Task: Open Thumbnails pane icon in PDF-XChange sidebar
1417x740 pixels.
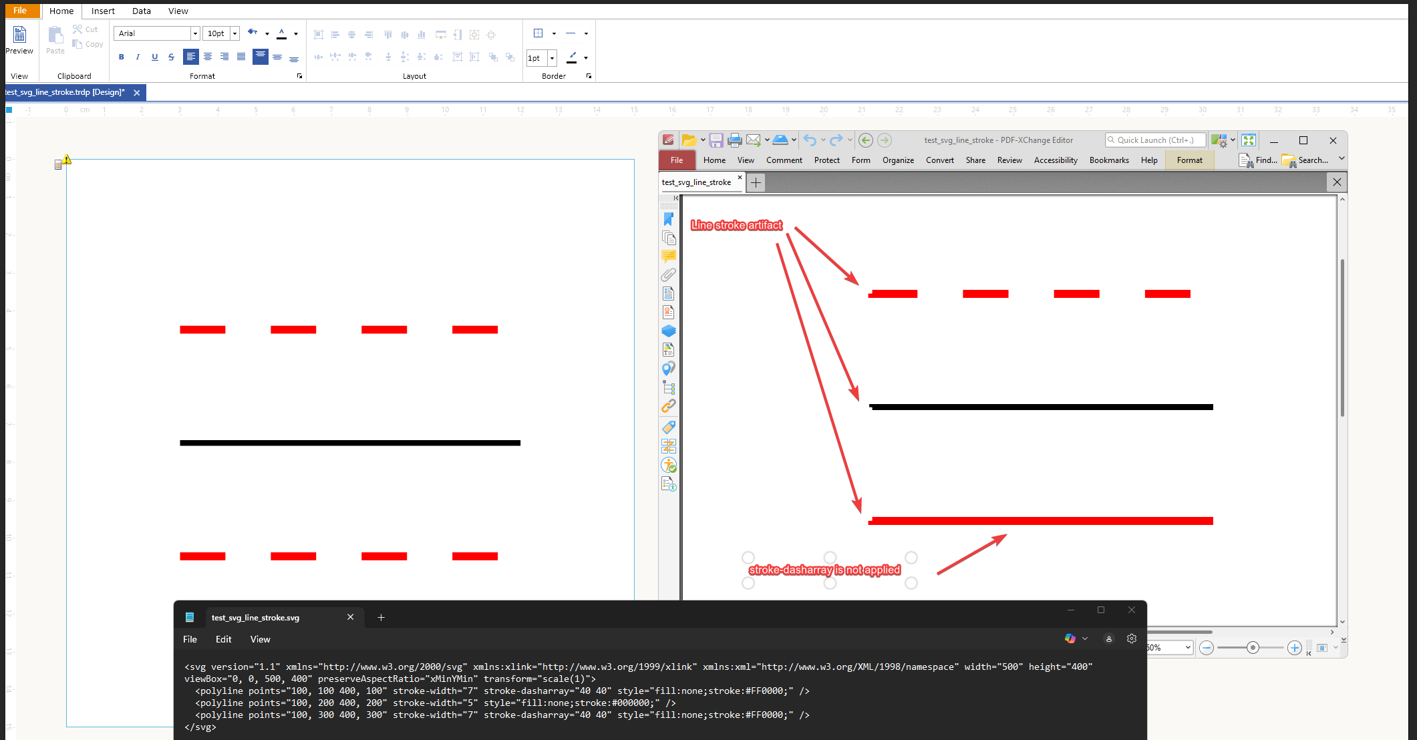Action: (x=669, y=238)
